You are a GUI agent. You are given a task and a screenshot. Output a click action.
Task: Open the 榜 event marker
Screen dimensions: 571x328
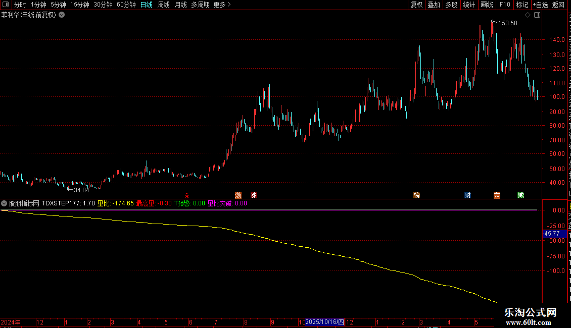[x=416, y=195]
